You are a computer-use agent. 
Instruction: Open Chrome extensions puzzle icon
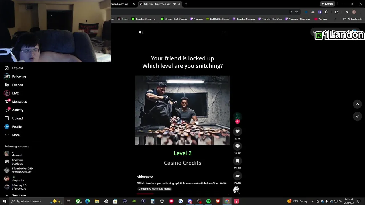[x=327, y=12]
